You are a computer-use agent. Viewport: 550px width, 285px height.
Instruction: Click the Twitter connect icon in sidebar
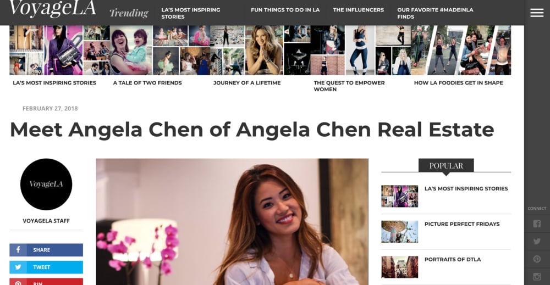tap(537, 241)
